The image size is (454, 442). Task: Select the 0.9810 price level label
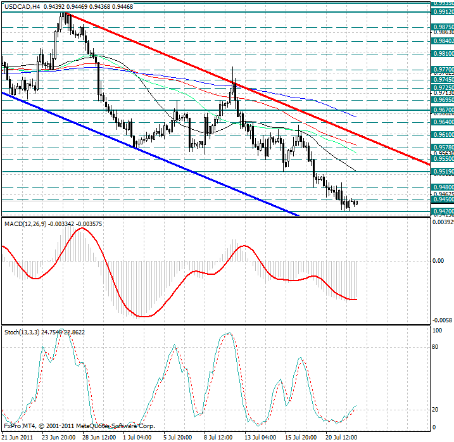coord(443,54)
